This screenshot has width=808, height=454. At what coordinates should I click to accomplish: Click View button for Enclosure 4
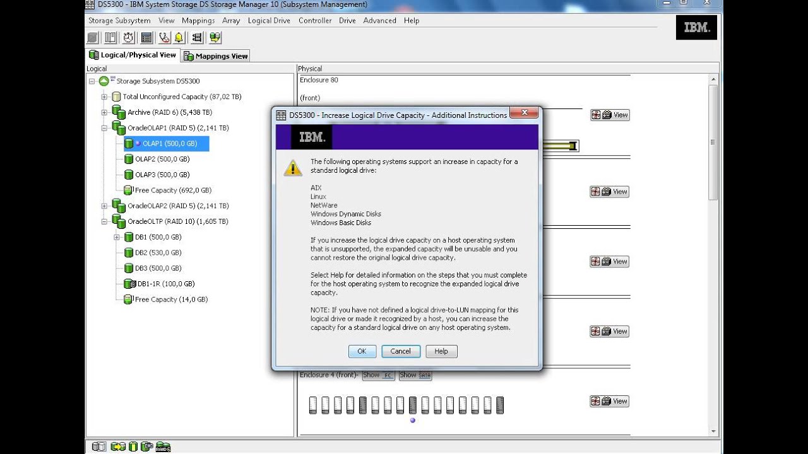tap(610, 401)
